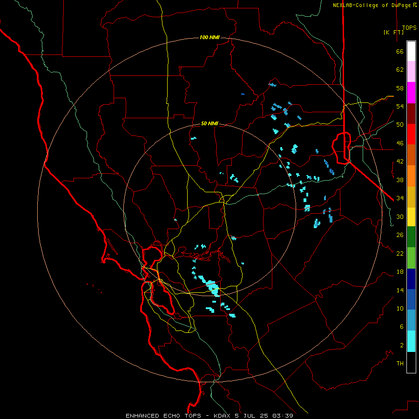Click the light green 26 K FT legend swatch
The width and height of the screenshot is (419, 419).
(x=411, y=258)
